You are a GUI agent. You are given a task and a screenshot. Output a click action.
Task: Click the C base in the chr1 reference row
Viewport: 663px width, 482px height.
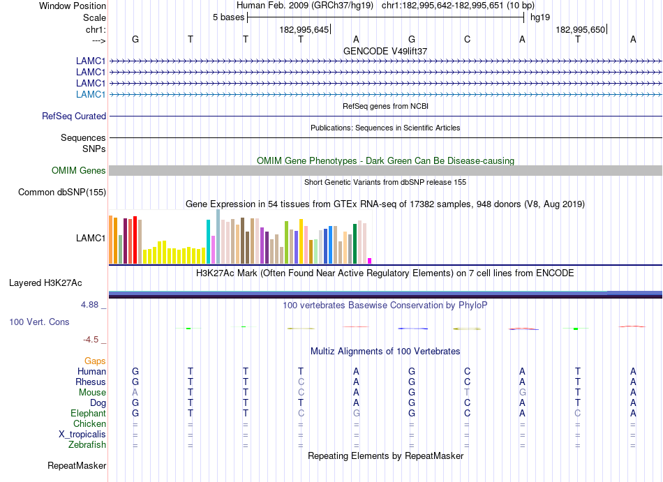tap(467, 39)
